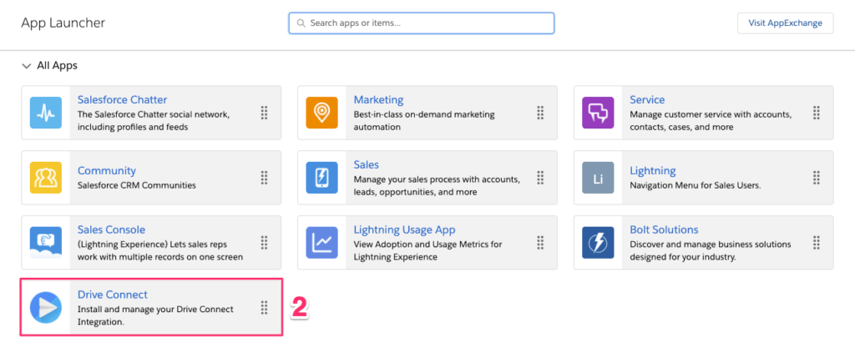The height and width of the screenshot is (348, 855).
Task: Open the Lightning Usage App title link
Action: pyautogui.click(x=405, y=229)
